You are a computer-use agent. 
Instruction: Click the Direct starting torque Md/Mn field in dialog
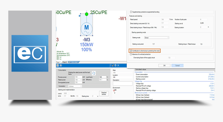pos(165,27)
